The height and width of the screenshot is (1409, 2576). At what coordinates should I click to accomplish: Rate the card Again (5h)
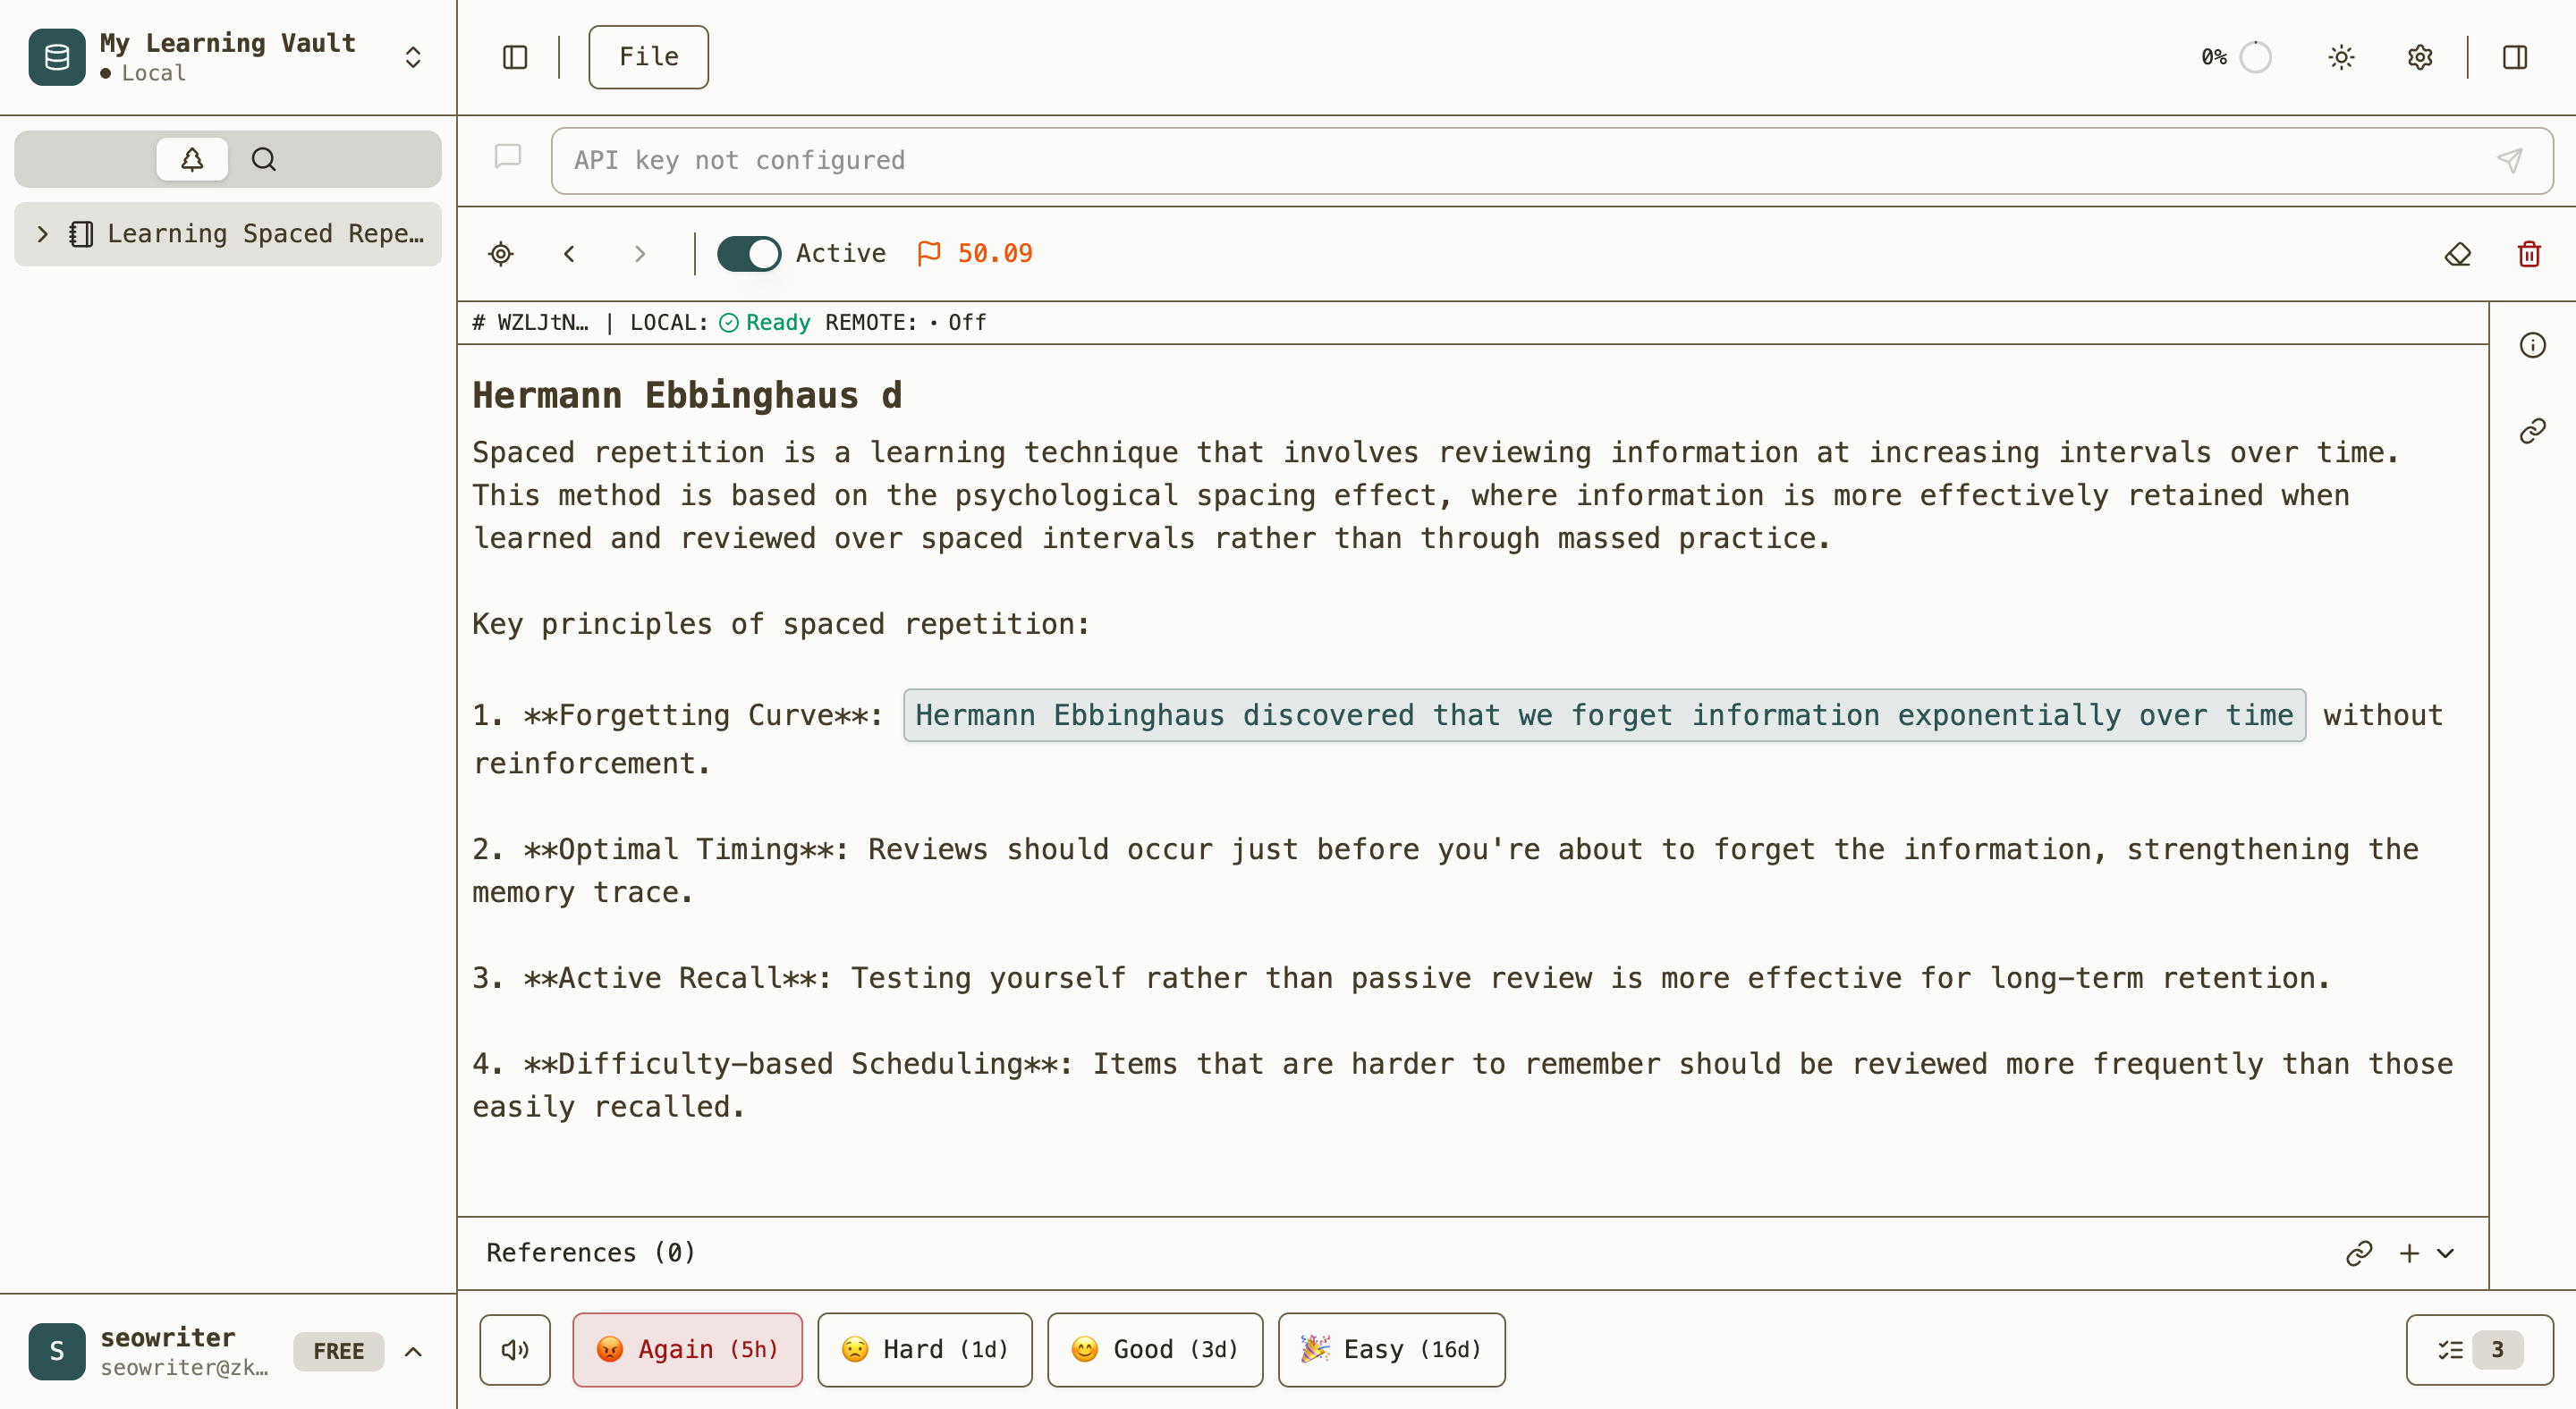687,1350
